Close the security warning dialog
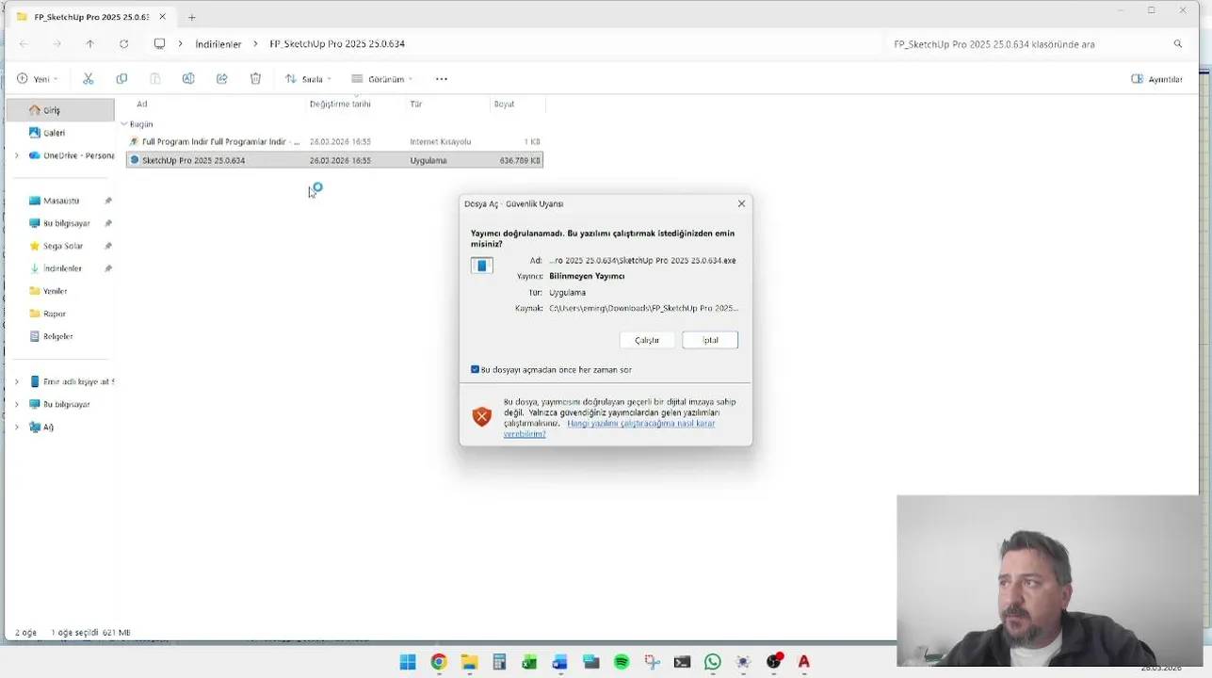The height and width of the screenshot is (678, 1212). tap(741, 203)
